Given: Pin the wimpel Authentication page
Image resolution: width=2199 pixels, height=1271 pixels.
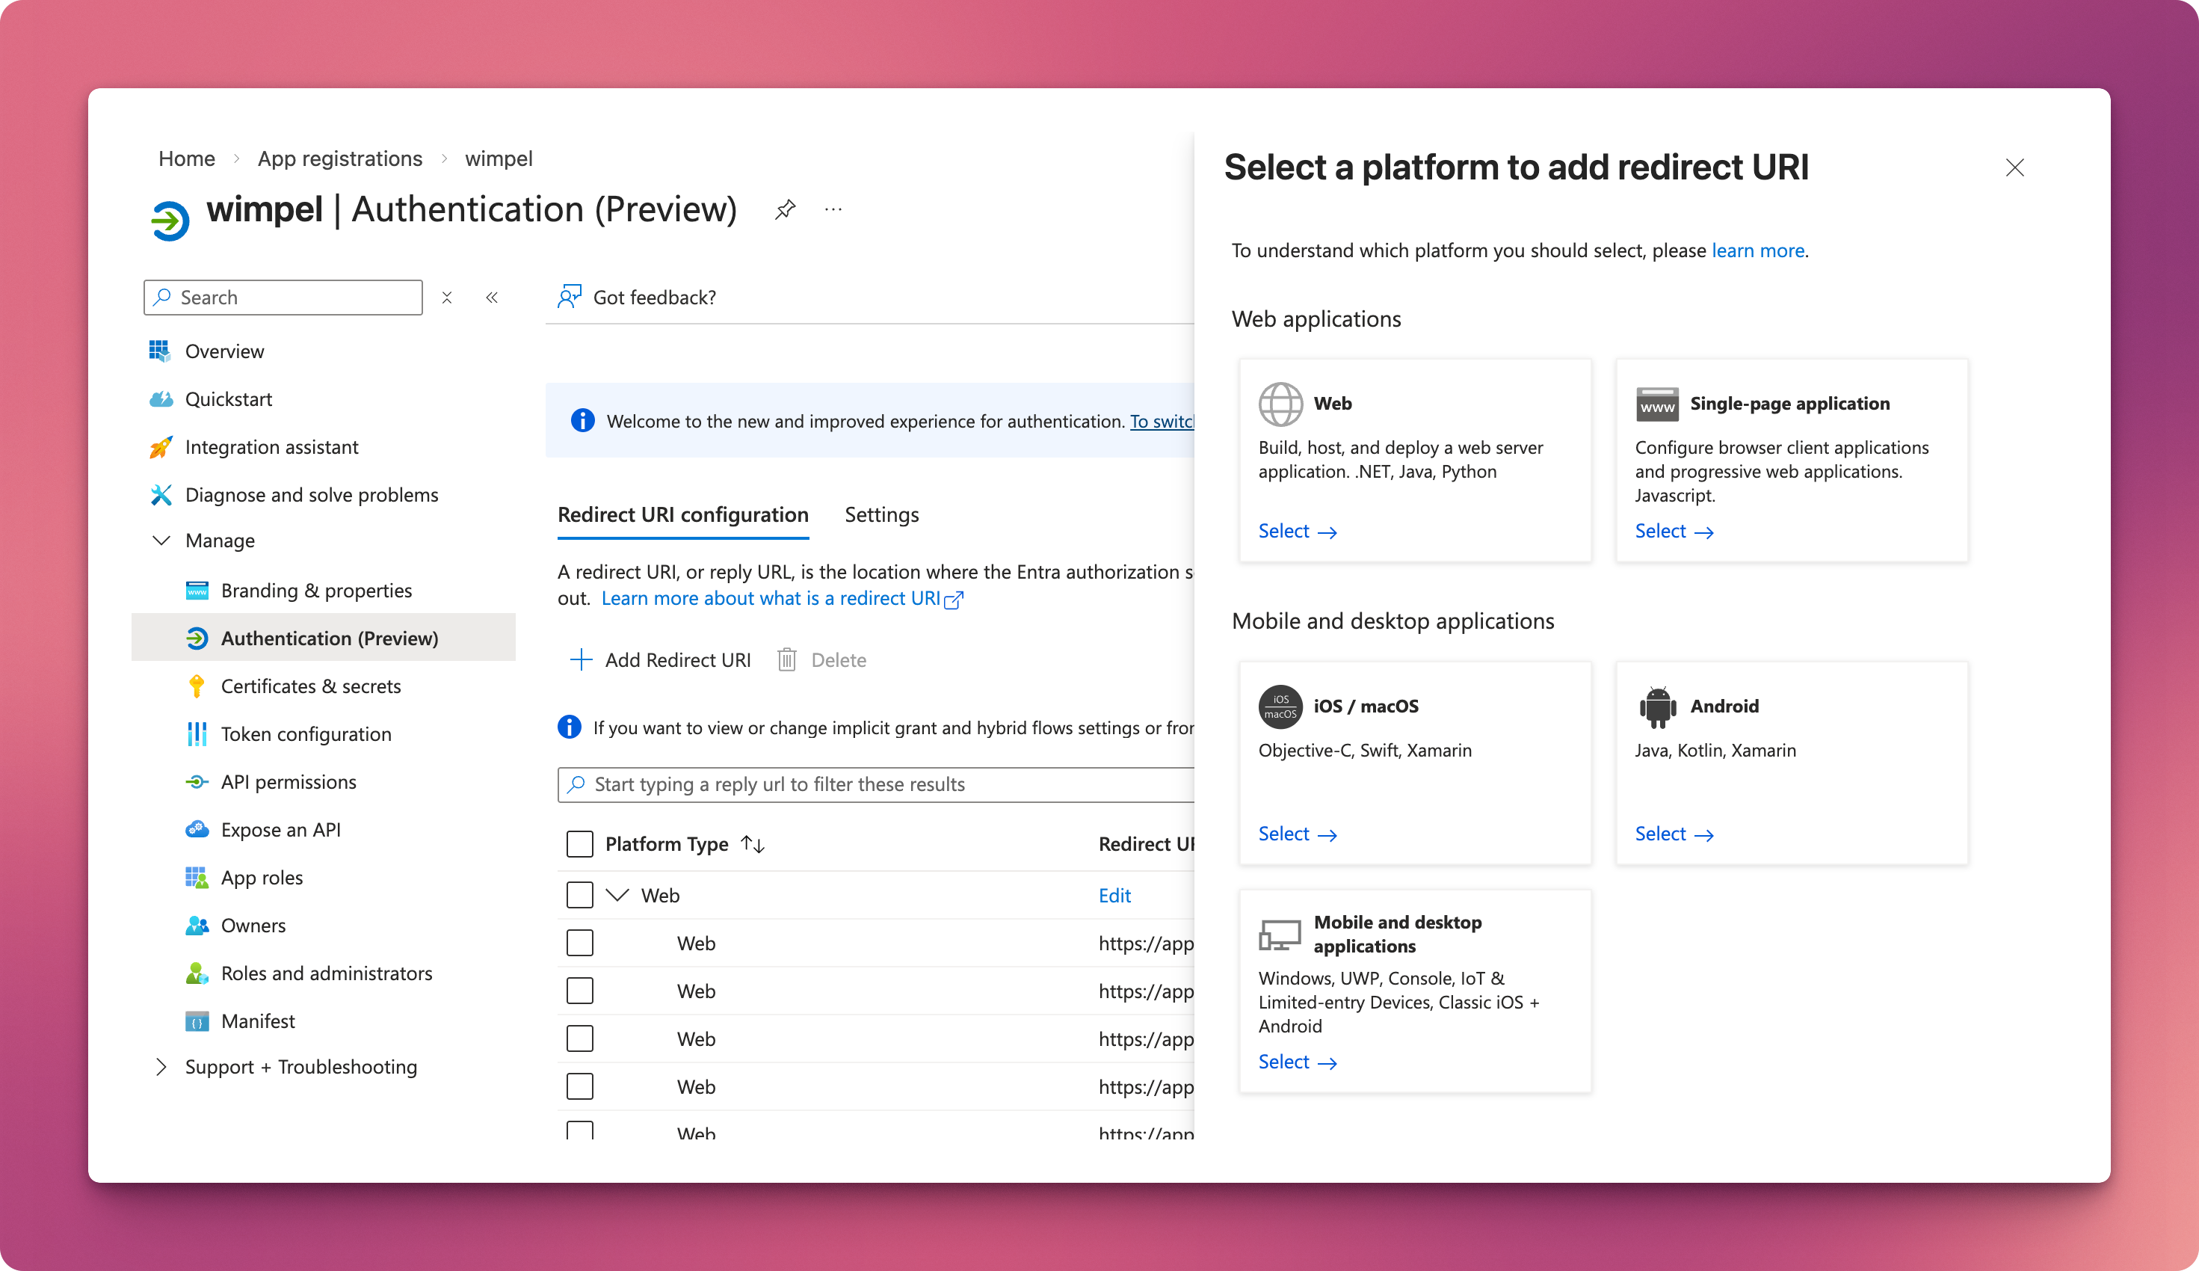Looking at the screenshot, I should pos(785,209).
